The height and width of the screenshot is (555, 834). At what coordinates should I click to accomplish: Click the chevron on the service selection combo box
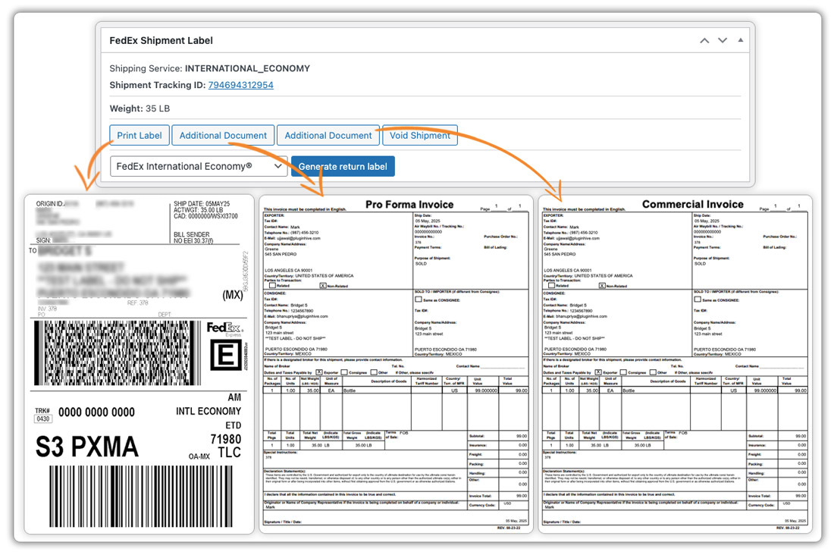tap(278, 165)
